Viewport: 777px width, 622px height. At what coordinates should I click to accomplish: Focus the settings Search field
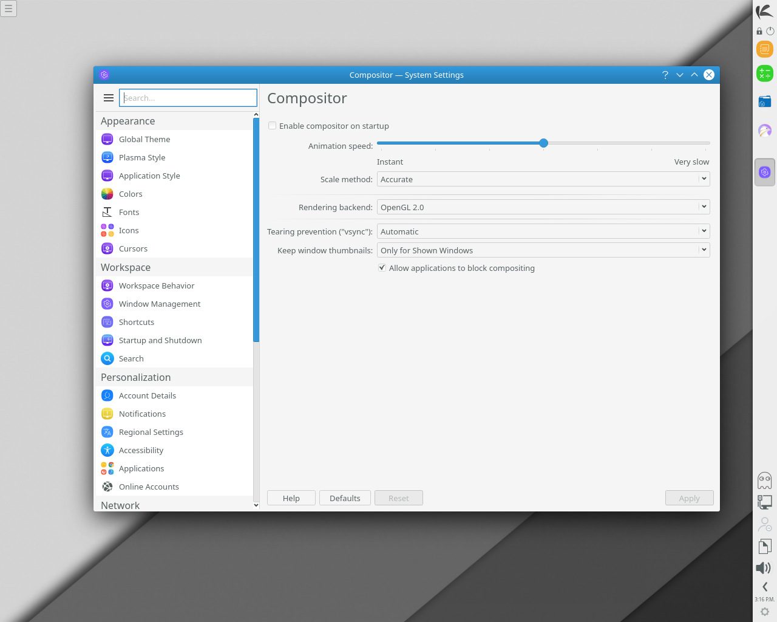coord(188,98)
